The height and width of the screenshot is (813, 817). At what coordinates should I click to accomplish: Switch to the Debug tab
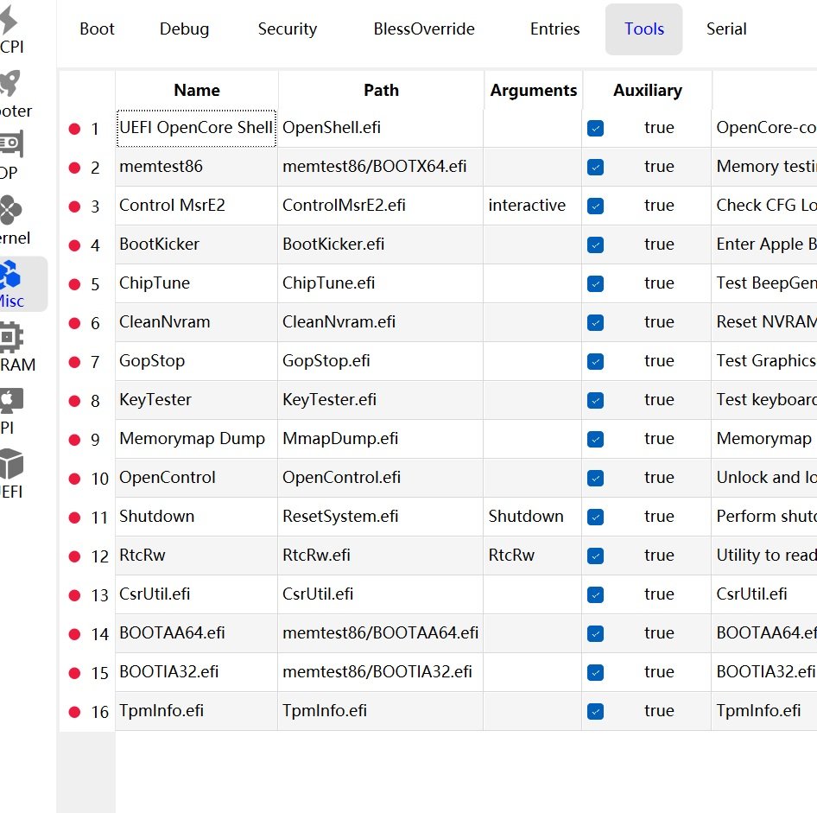point(185,29)
